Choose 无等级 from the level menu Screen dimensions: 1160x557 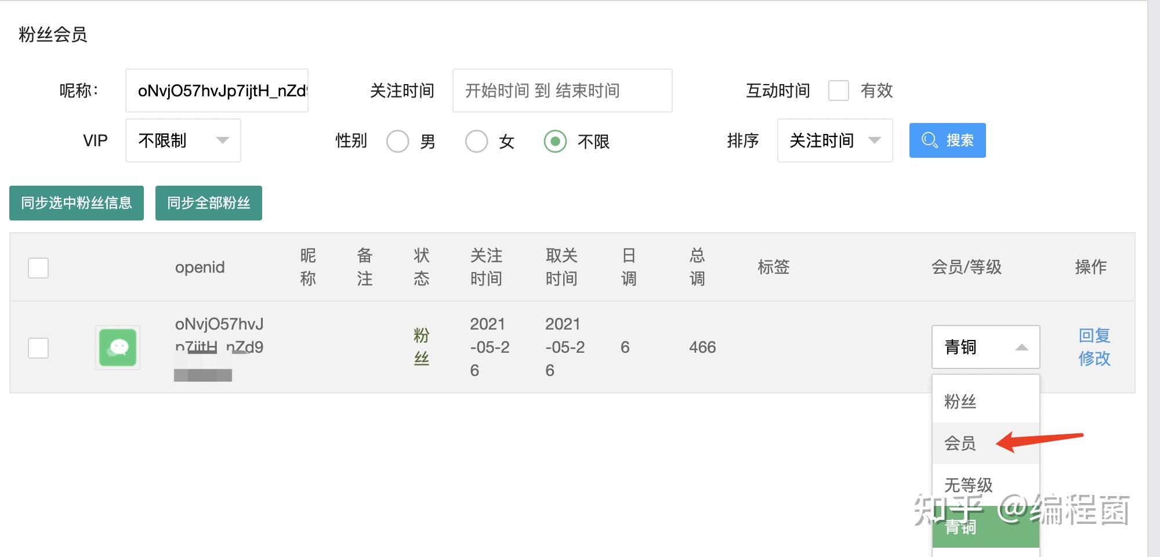969,484
